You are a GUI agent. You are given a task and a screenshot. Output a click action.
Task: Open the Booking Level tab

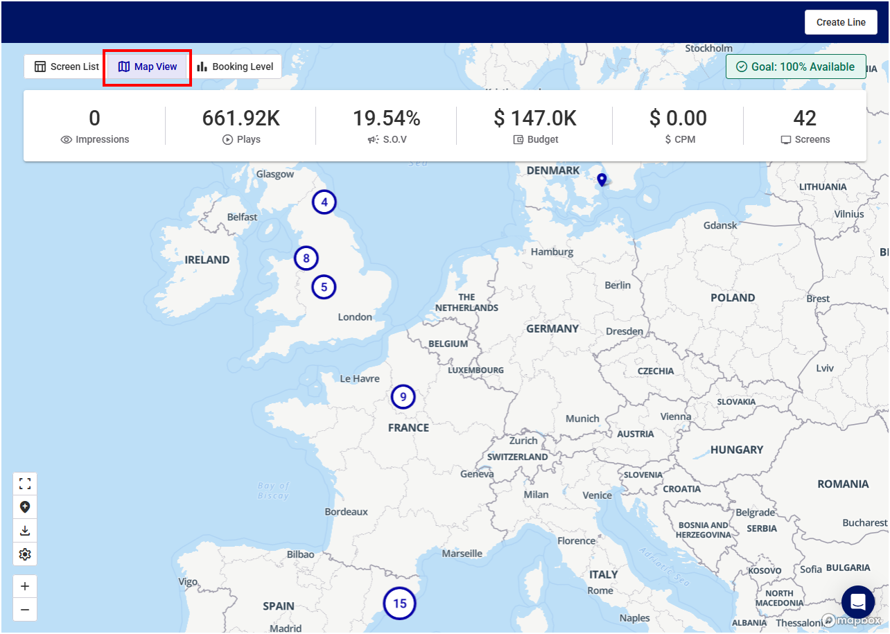235,67
